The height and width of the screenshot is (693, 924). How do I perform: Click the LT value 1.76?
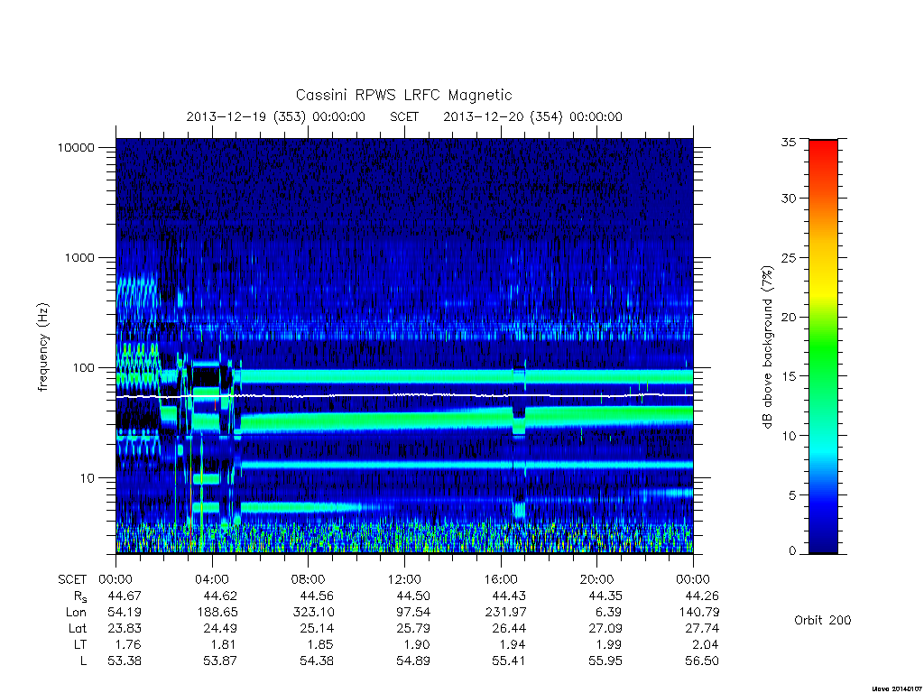click(x=128, y=644)
